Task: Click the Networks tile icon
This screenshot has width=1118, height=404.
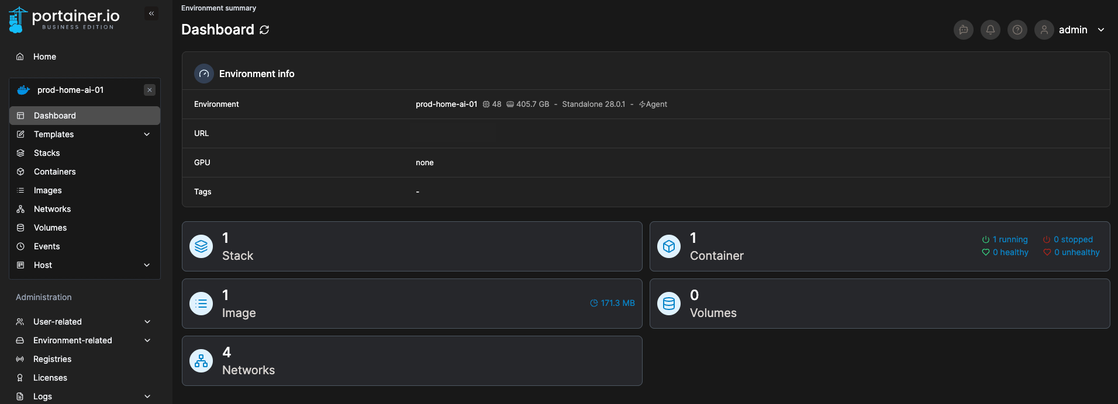Action: click(201, 361)
